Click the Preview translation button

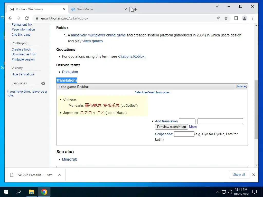(x=171, y=127)
